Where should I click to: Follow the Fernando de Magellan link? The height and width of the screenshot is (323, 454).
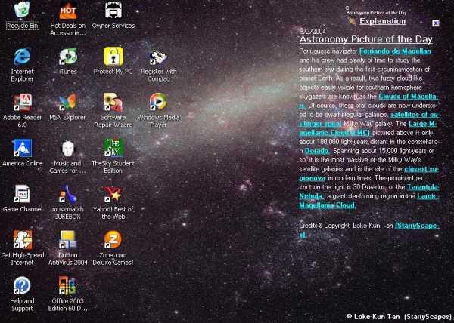pos(395,51)
